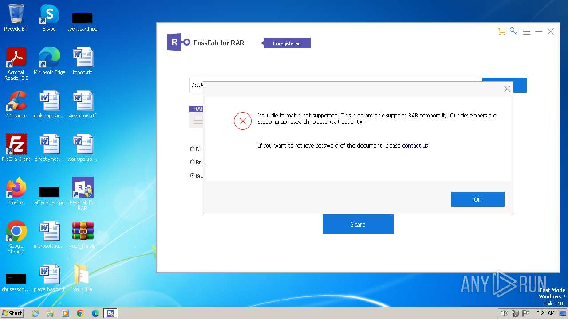Close the unsupported format dialog

click(507, 89)
